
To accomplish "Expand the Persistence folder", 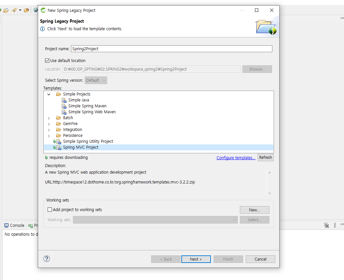I will pyautogui.click(x=49, y=136).
